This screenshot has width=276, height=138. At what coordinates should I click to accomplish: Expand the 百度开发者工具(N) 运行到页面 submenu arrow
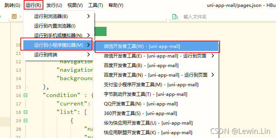[x=213, y=75]
